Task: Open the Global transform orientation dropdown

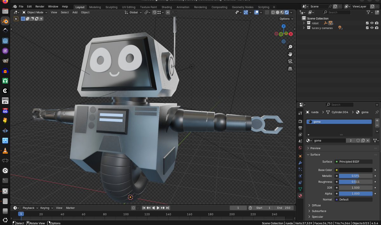Action: pos(133,12)
